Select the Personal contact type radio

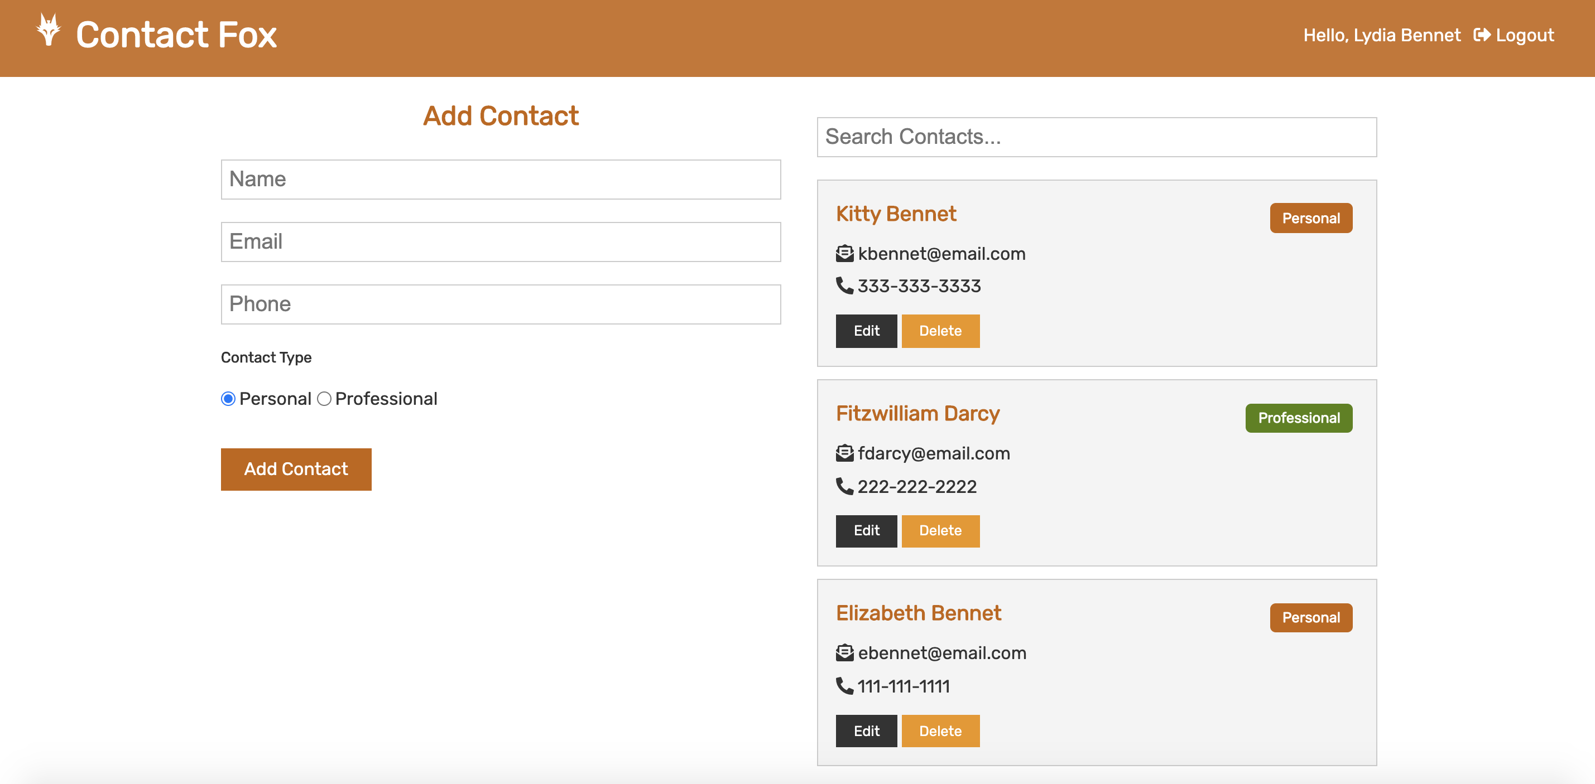coord(228,399)
